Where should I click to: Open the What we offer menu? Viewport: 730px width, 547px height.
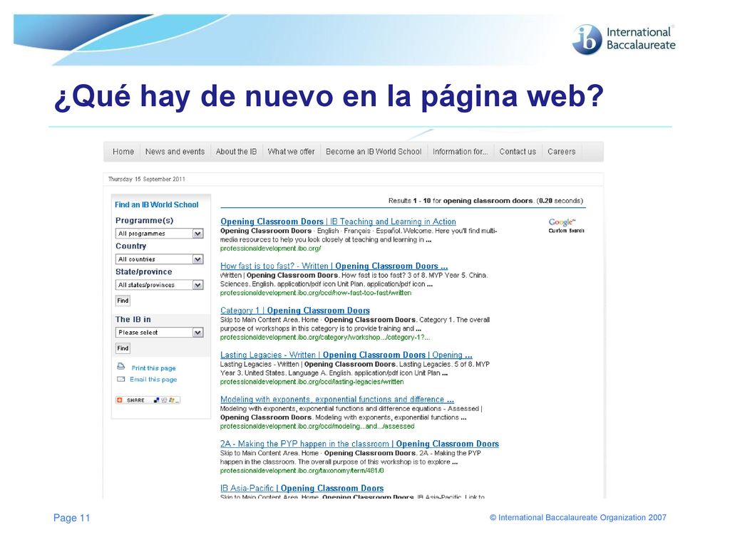coord(291,152)
